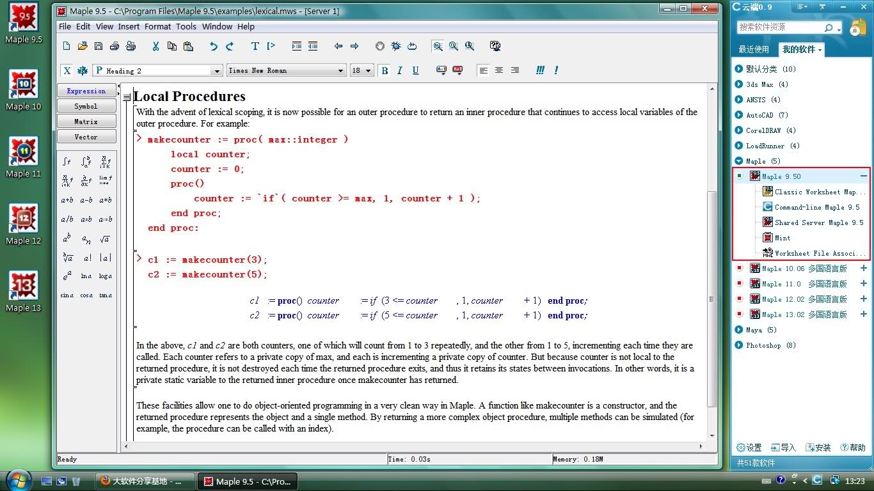Click the open file folder icon
The image size is (874, 491).
pyautogui.click(x=83, y=46)
